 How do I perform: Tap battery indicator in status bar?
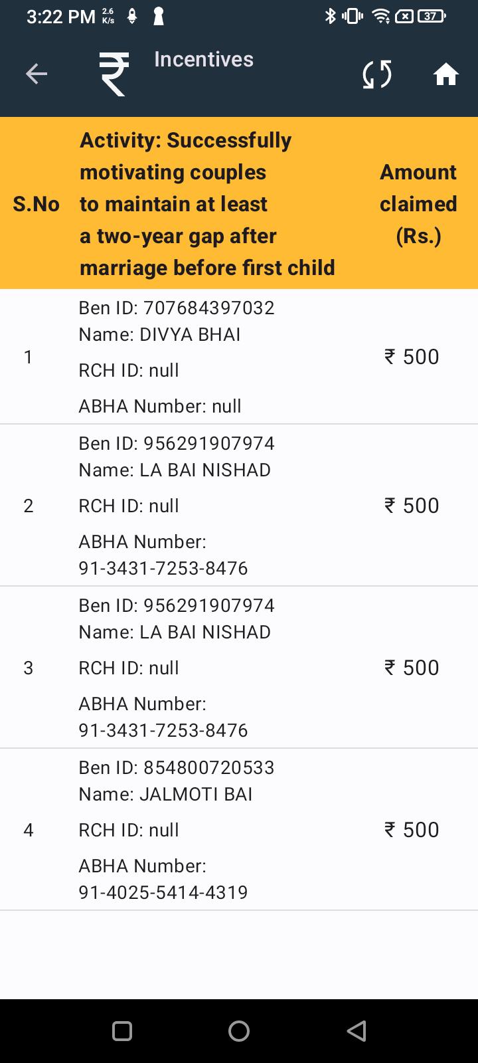click(432, 16)
